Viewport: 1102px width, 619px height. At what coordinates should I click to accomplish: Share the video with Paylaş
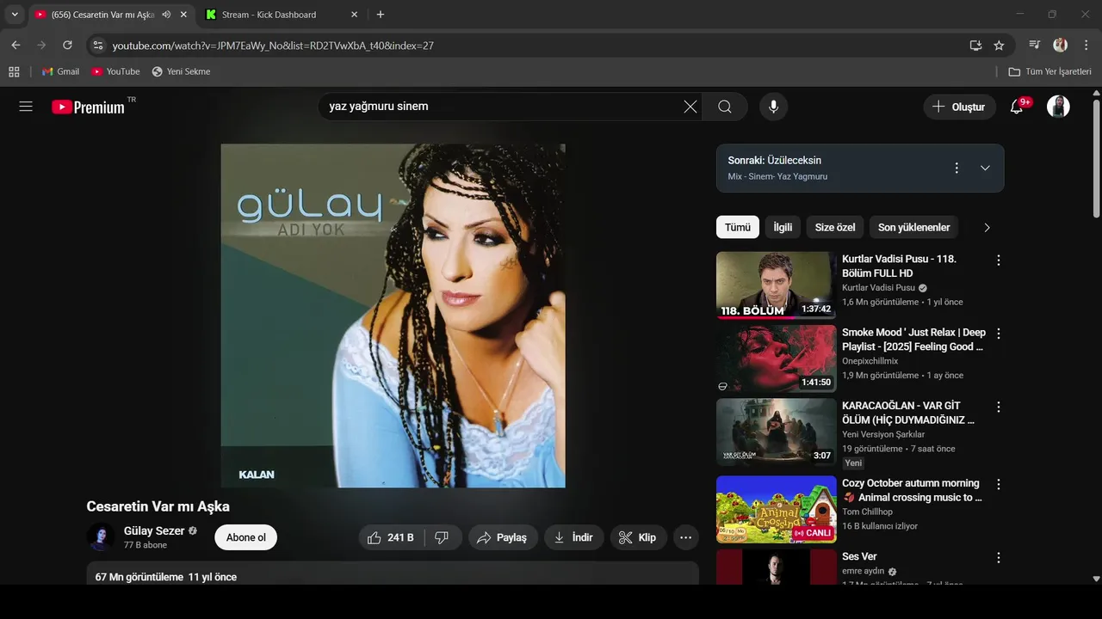[x=503, y=537]
